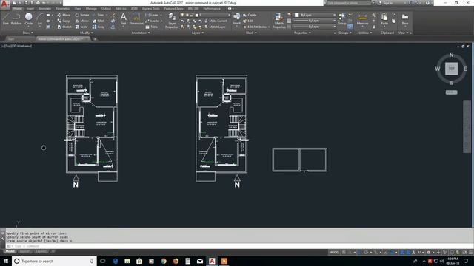Open Match Properties tool
This screenshot has height=266, width=474.
pyautogui.click(x=278, y=21)
